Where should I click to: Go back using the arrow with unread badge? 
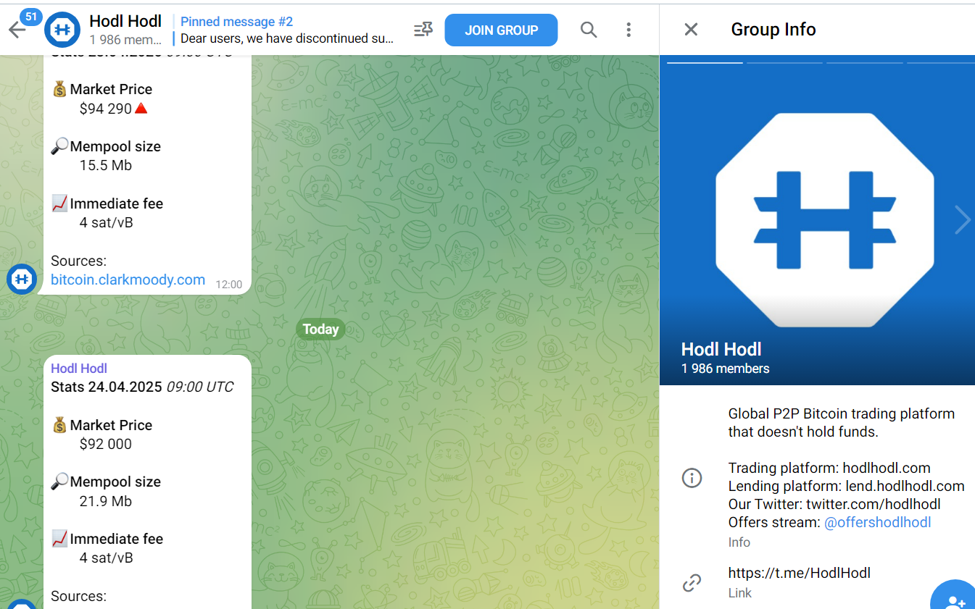point(17,29)
